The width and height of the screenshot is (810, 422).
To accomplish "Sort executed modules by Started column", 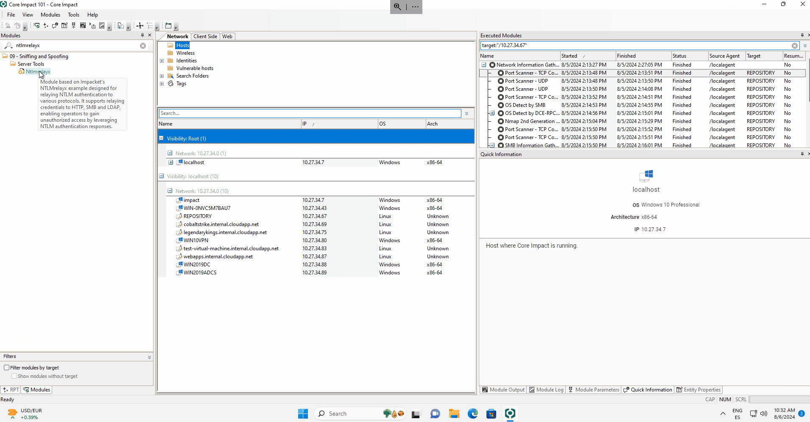I will point(588,56).
